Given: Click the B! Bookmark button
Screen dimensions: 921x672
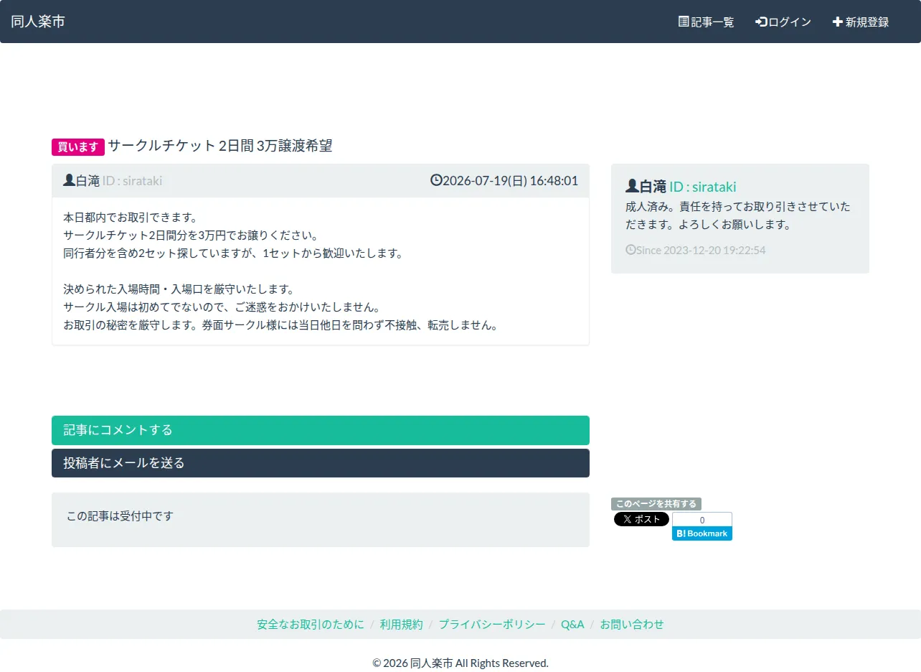Looking at the screenshot, I should click(x=702, y=533).
